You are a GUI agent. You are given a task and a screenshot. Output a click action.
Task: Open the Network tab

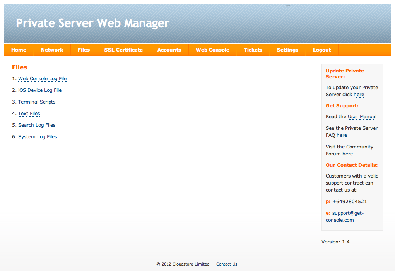(x=52, y=50)
